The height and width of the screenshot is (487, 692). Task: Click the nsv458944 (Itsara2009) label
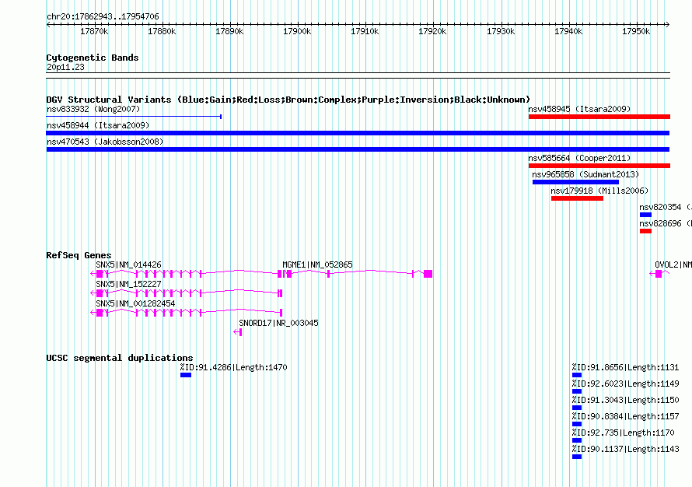(98, 125)
